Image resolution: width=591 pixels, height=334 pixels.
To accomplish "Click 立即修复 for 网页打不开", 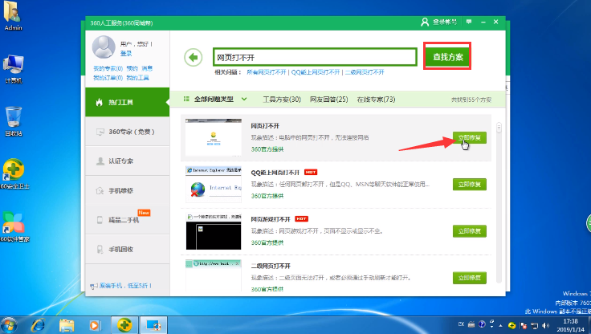I will point(469,137).
